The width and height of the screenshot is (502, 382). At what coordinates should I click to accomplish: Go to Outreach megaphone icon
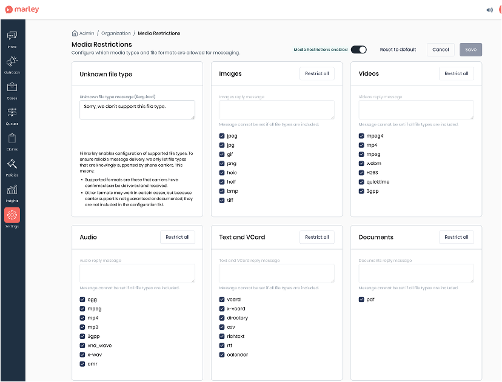(12, 63)
